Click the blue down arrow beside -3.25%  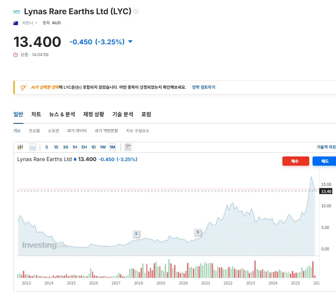(x=130, y=42)
